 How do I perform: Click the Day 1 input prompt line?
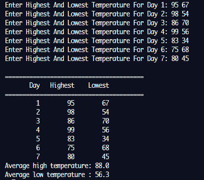coord(97,5)
